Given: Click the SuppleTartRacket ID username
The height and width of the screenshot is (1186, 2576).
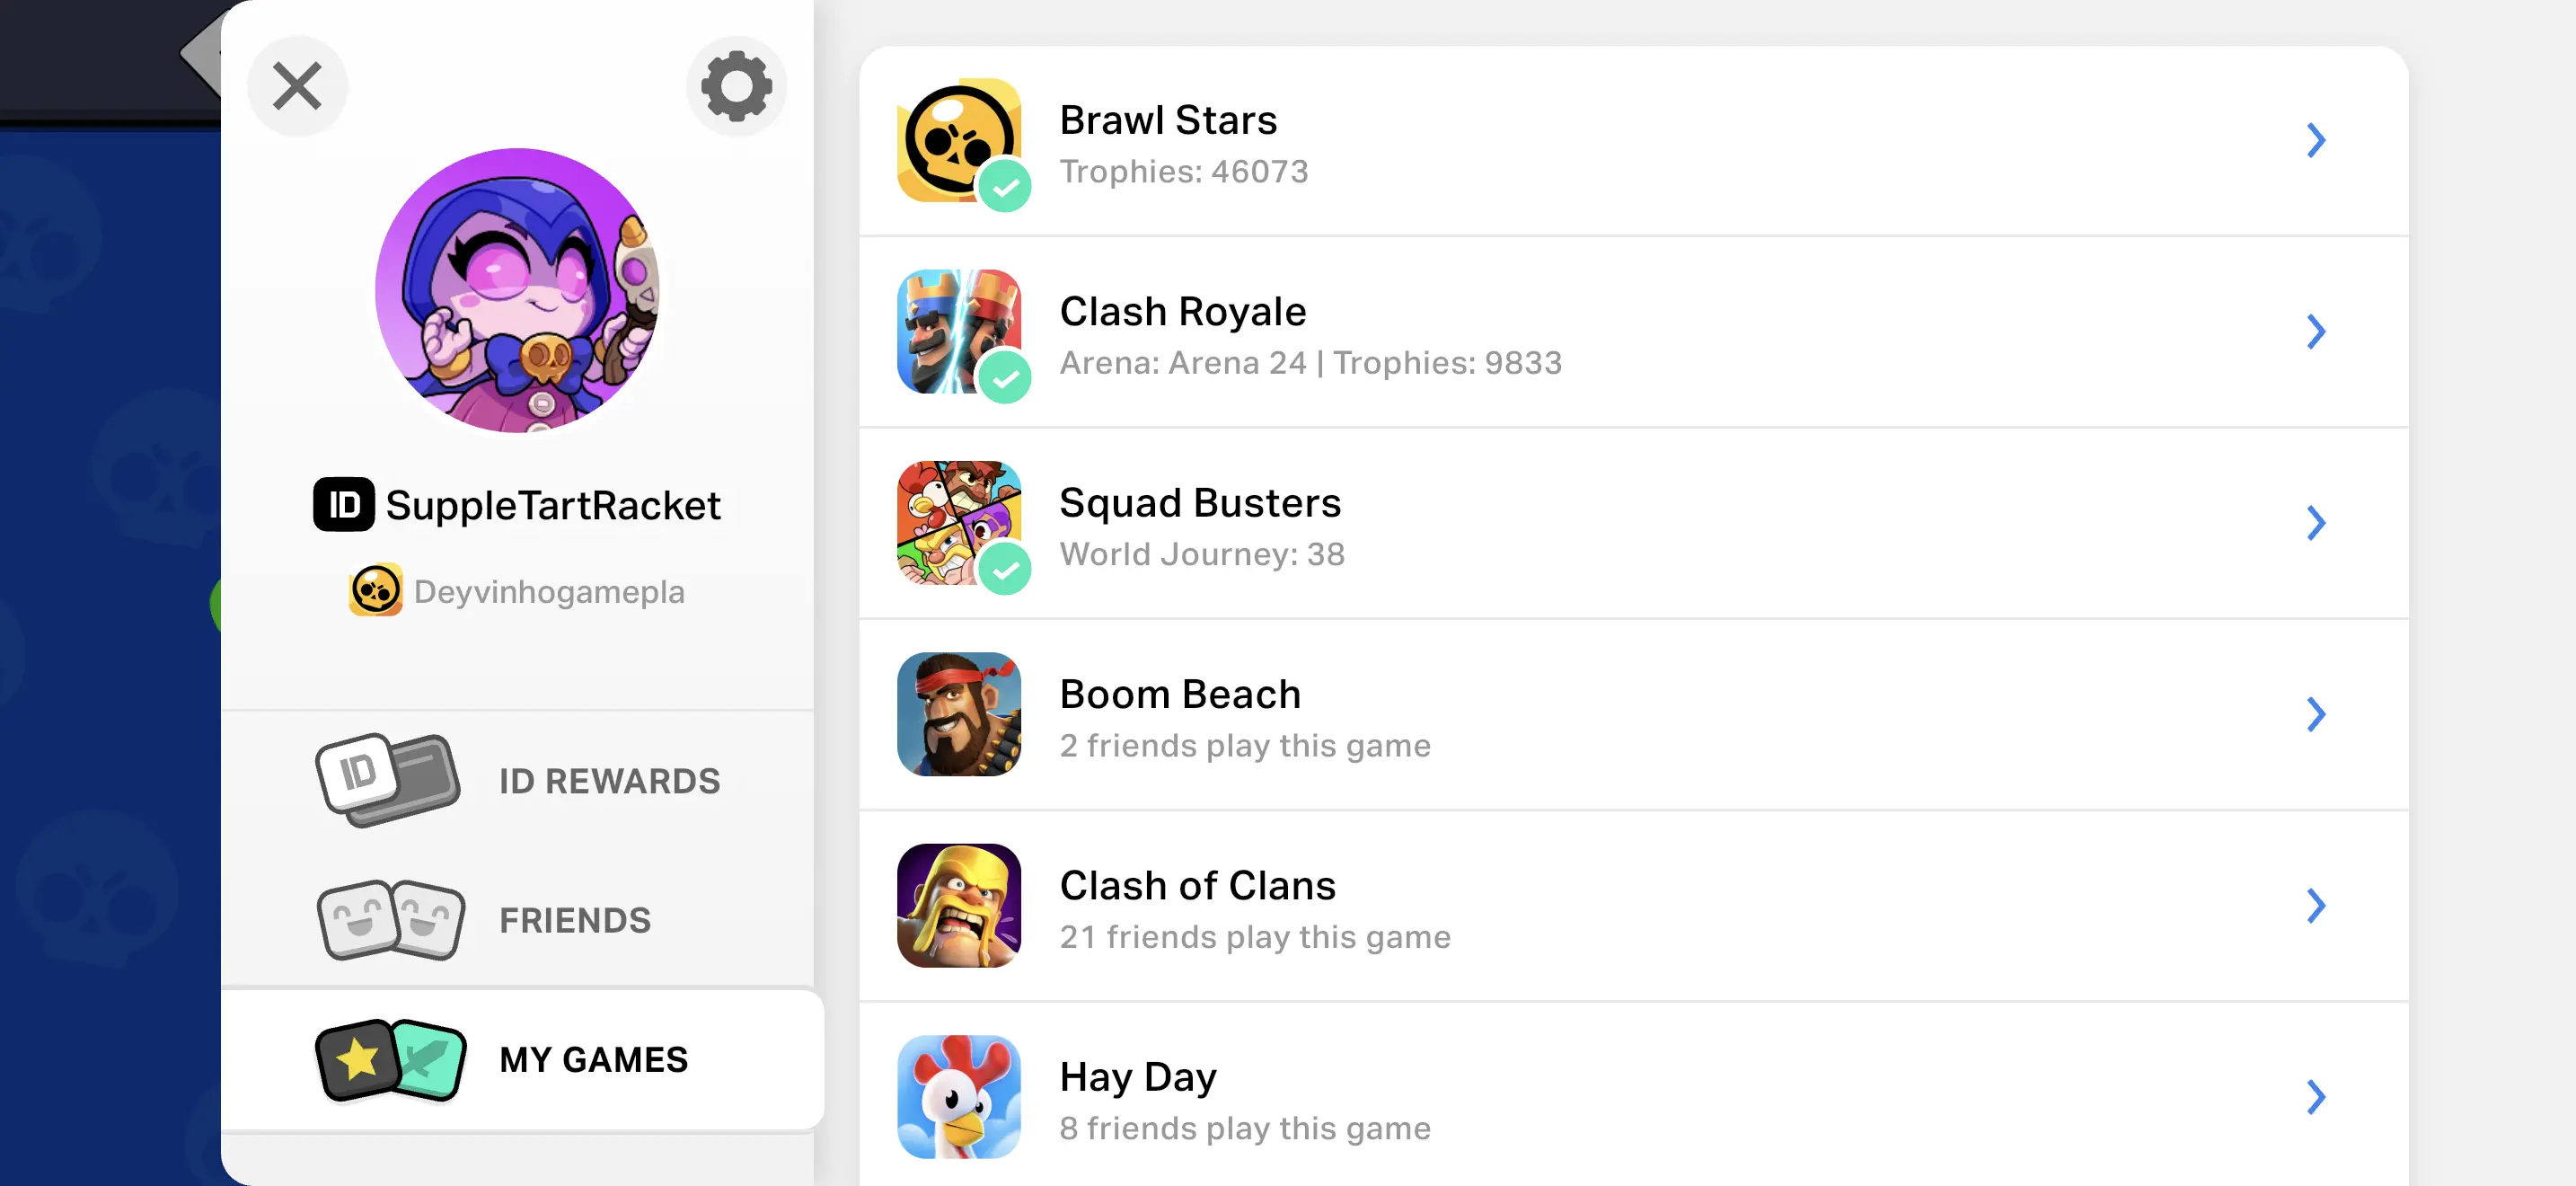Looking at the screenshot, I should (552, 505).
